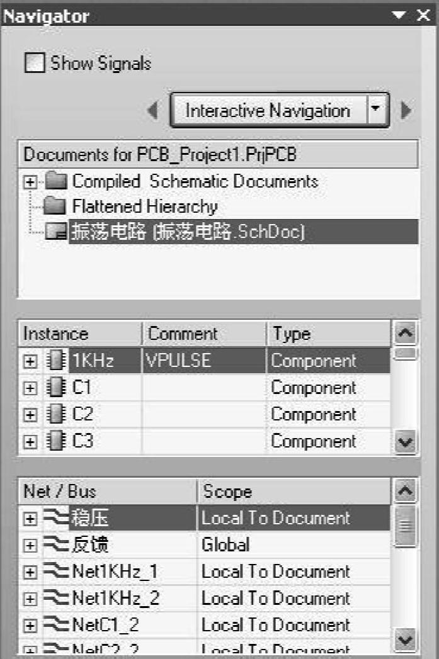Open the Navigator panel options dropdown arrow
This screenshot has height=659, width=439.
coord(398,15)
